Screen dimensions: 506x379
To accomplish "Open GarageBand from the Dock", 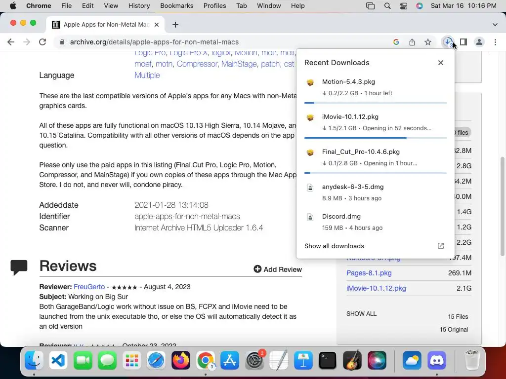I will tap(352, 360).
